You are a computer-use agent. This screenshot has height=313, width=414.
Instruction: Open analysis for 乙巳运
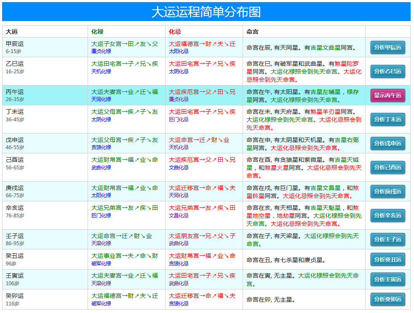pyautogui.click(x=387, y=71)
